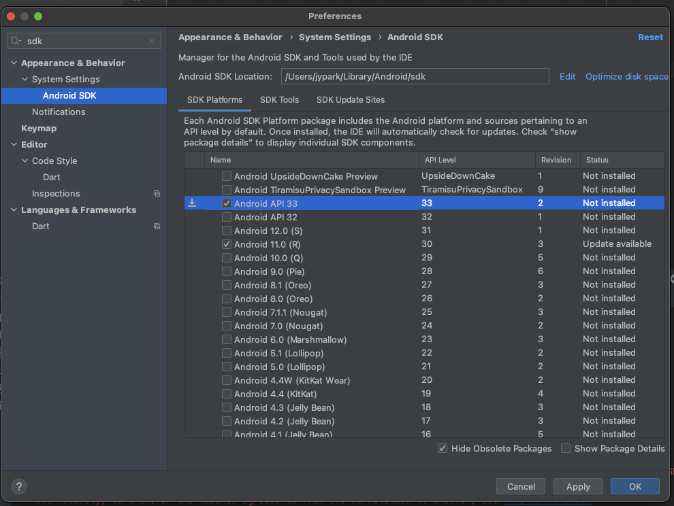Viewport: 674px width, 506px height.
Task: Click Appearance & Behavior in the breadcrumb
Action: pos(230,37)
